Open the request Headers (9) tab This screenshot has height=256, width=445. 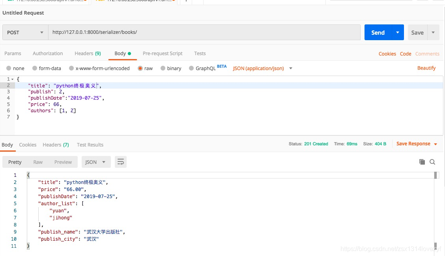[88, 54]
